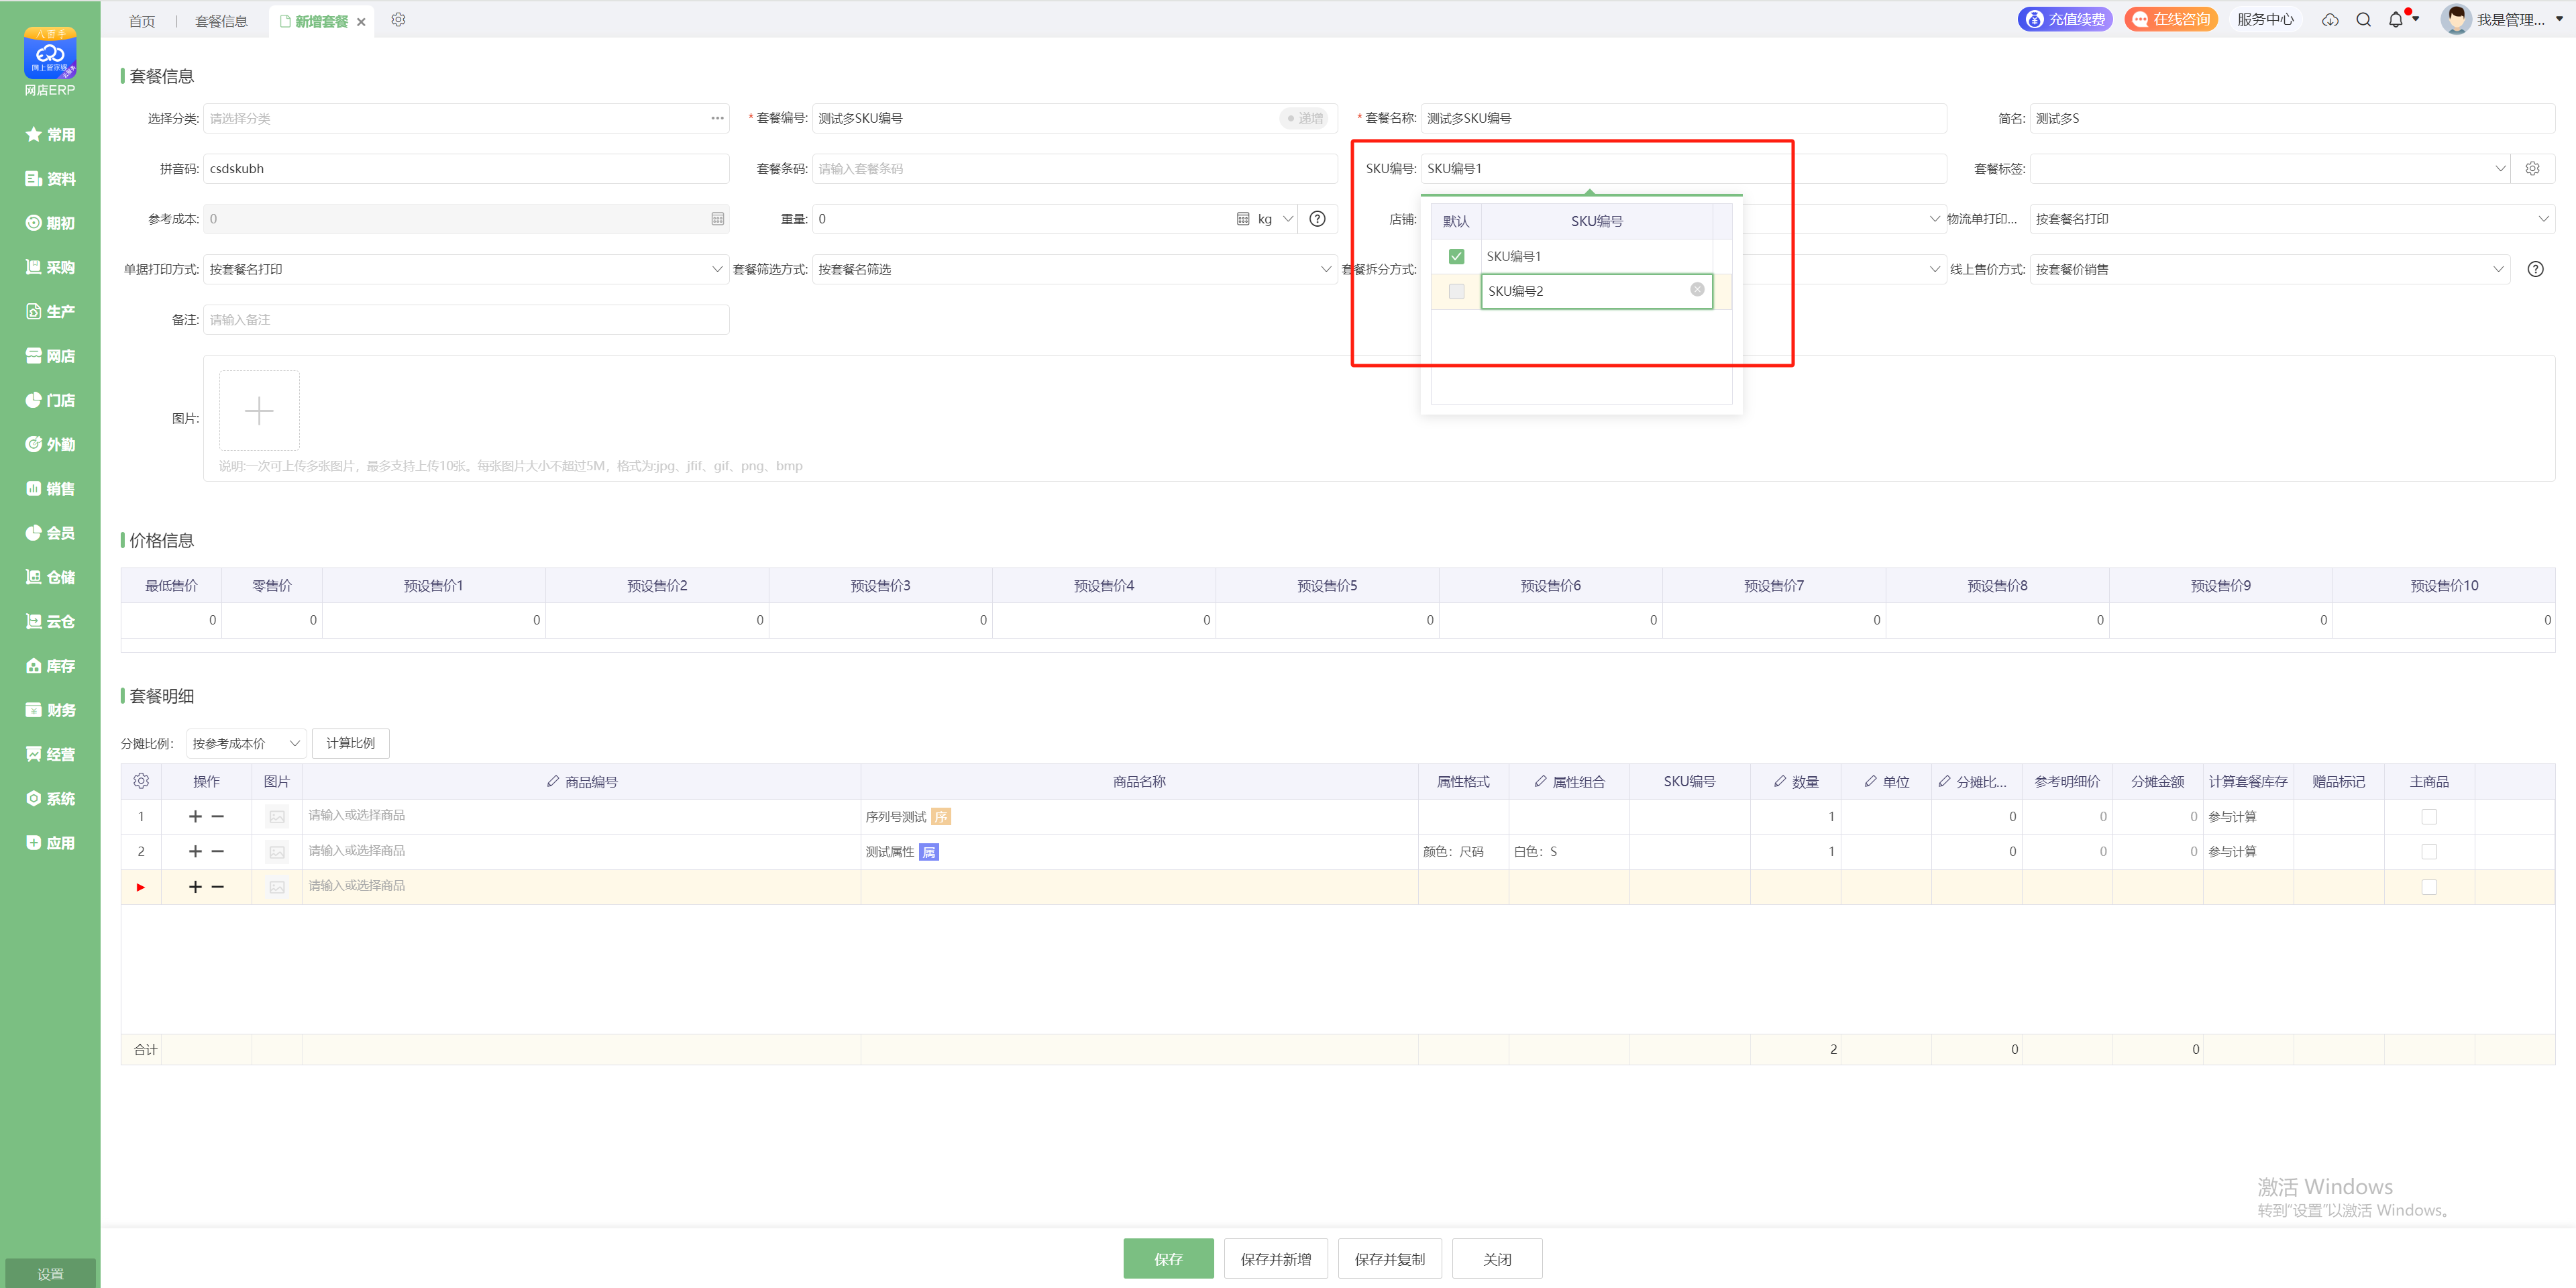This screenshot has height=1288, width=2576.
Task: Click the 在线咨询 button
Action: [x=2170, y=19]
